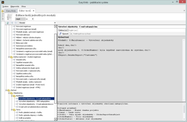
Task: Switch to the EasyWeb tab
Action: click(11, 11)
